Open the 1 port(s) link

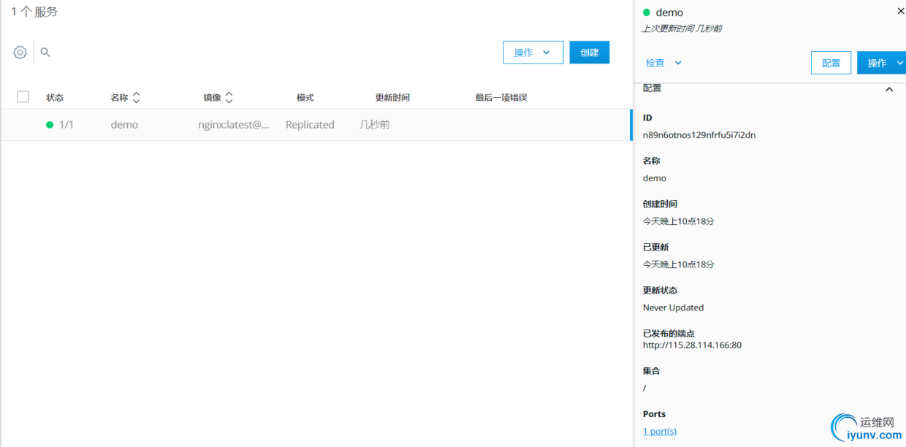[x=659, y=432]
